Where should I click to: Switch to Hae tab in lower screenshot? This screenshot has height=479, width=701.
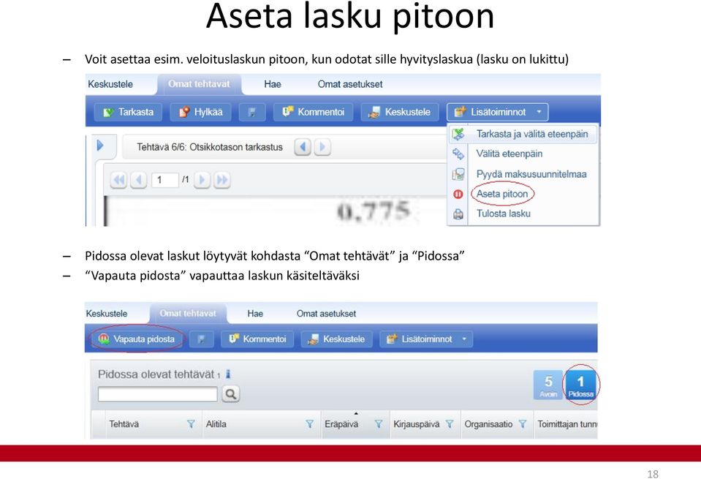pos(255,314)
